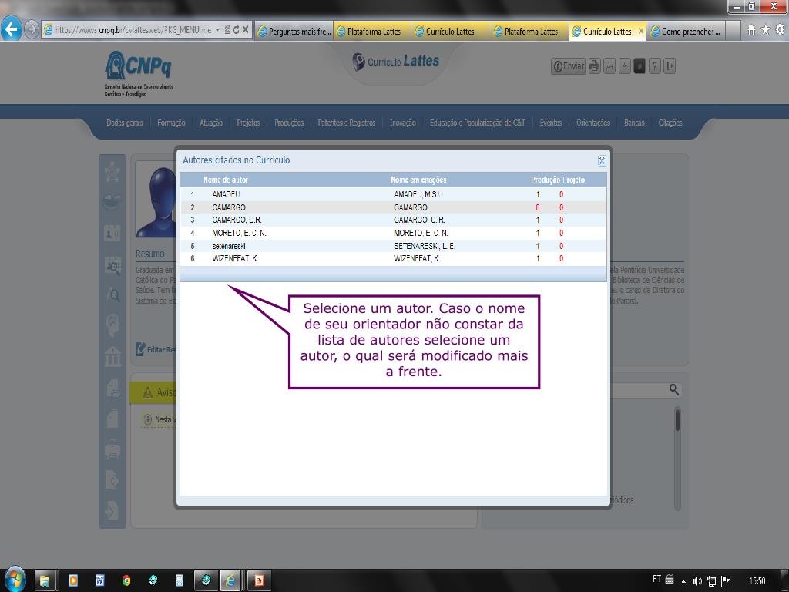Viewport: 789px width, 592px height.
Task: Toggle high contrast dark square icon
Action: (x=640, y=66)
